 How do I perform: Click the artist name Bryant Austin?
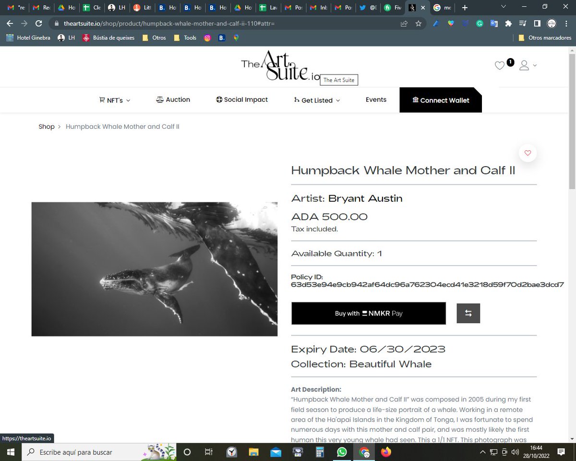tap(365, 198)
